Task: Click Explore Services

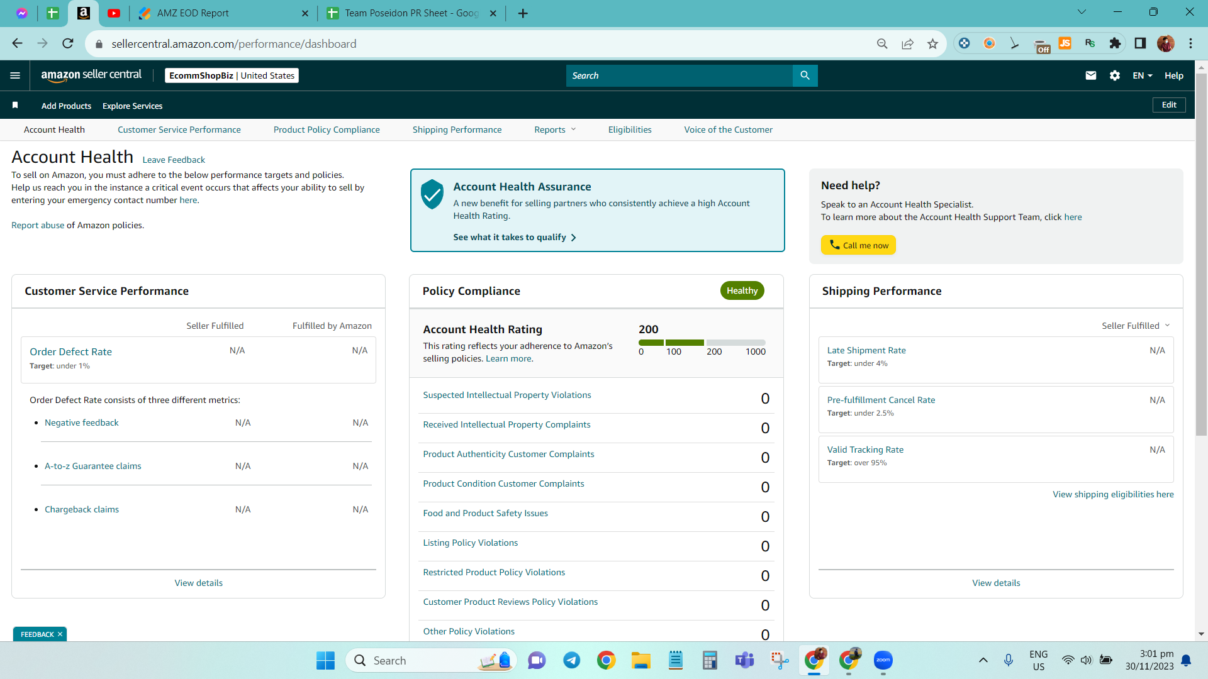Action: click(x=132, y=106)
